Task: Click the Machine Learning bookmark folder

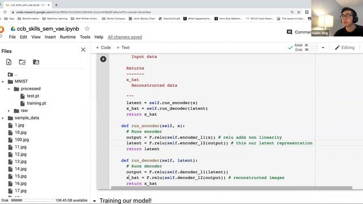Action: pyautogui.click(x=55, y=19)
